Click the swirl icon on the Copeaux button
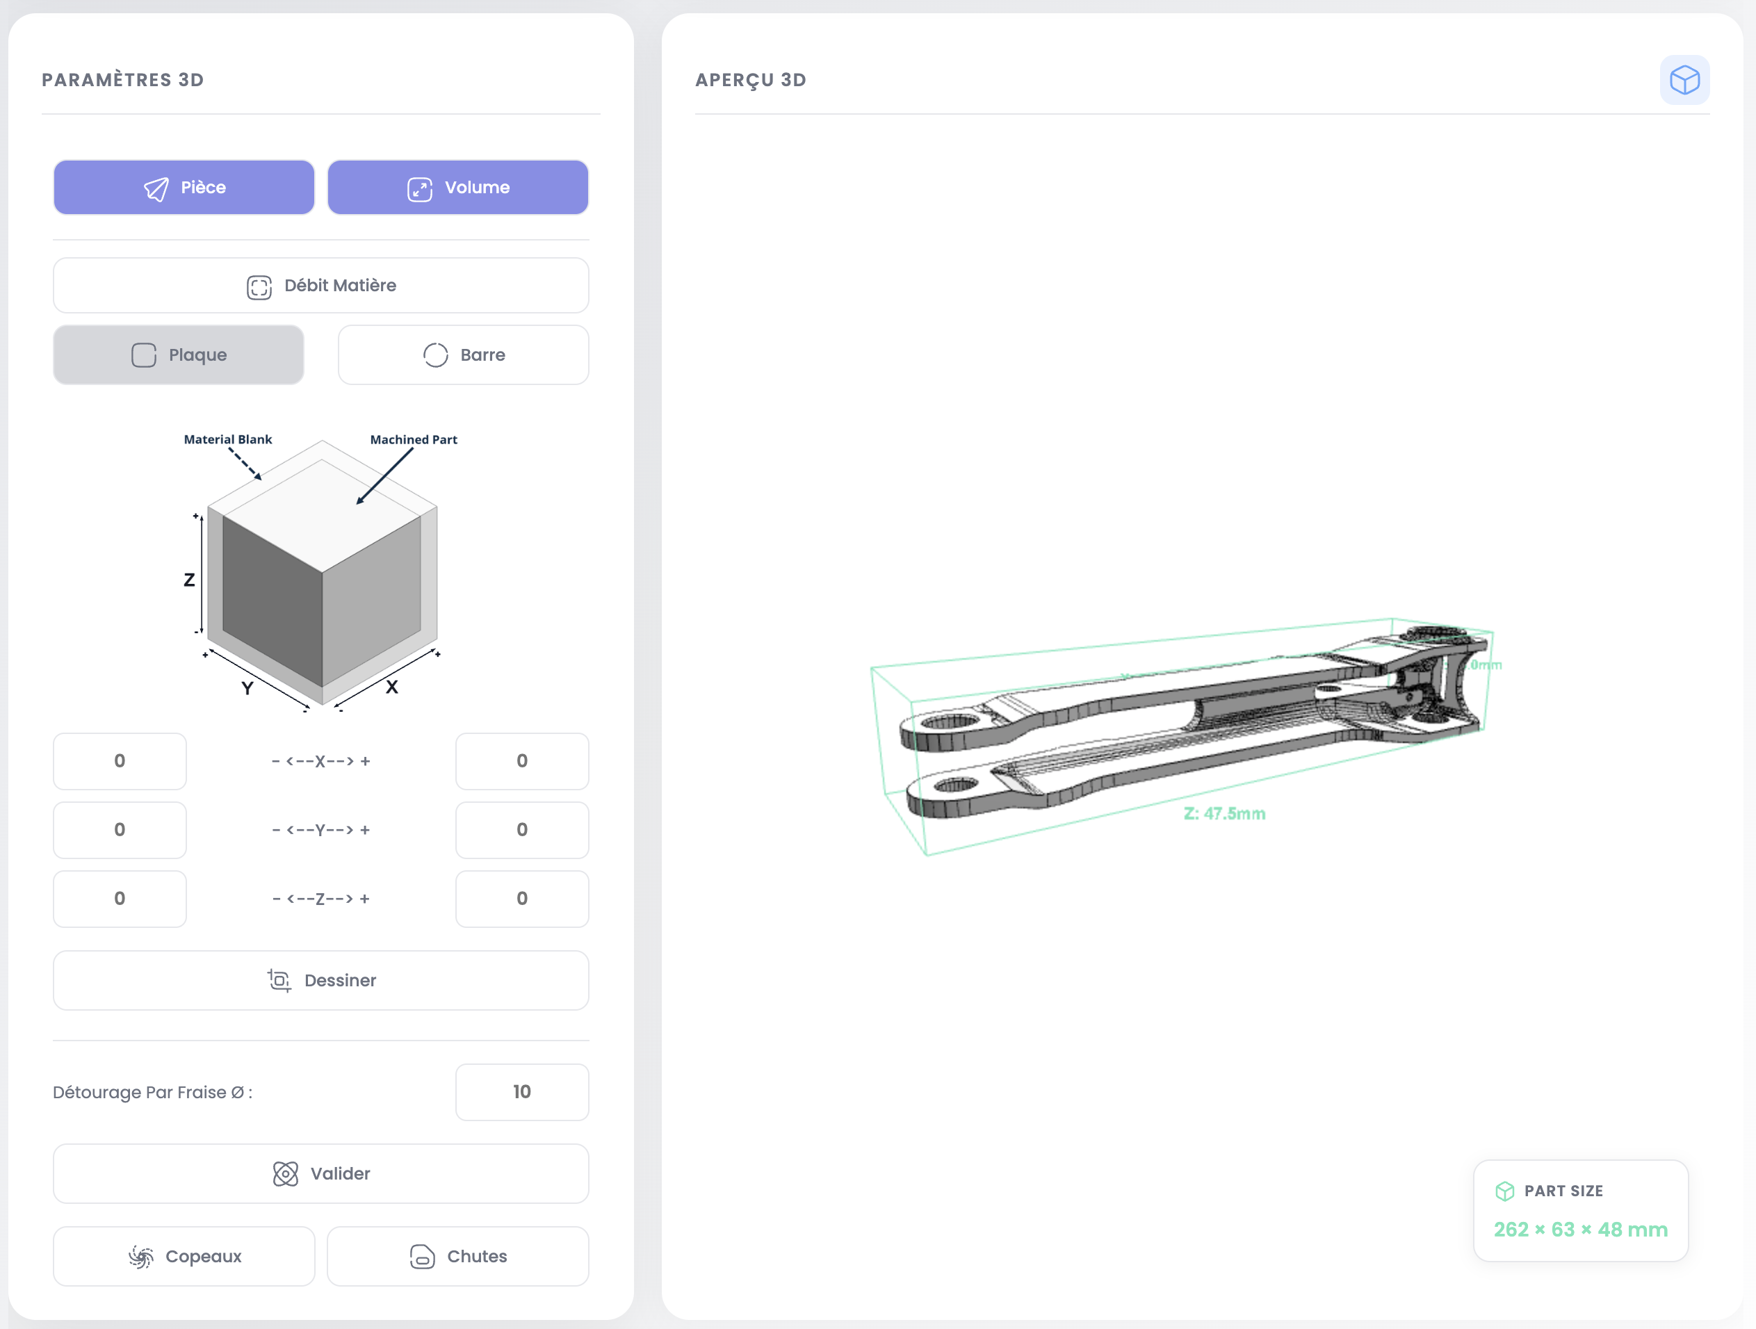The height and width of the screenshot is (1329, 1756). pos(140,1256)
